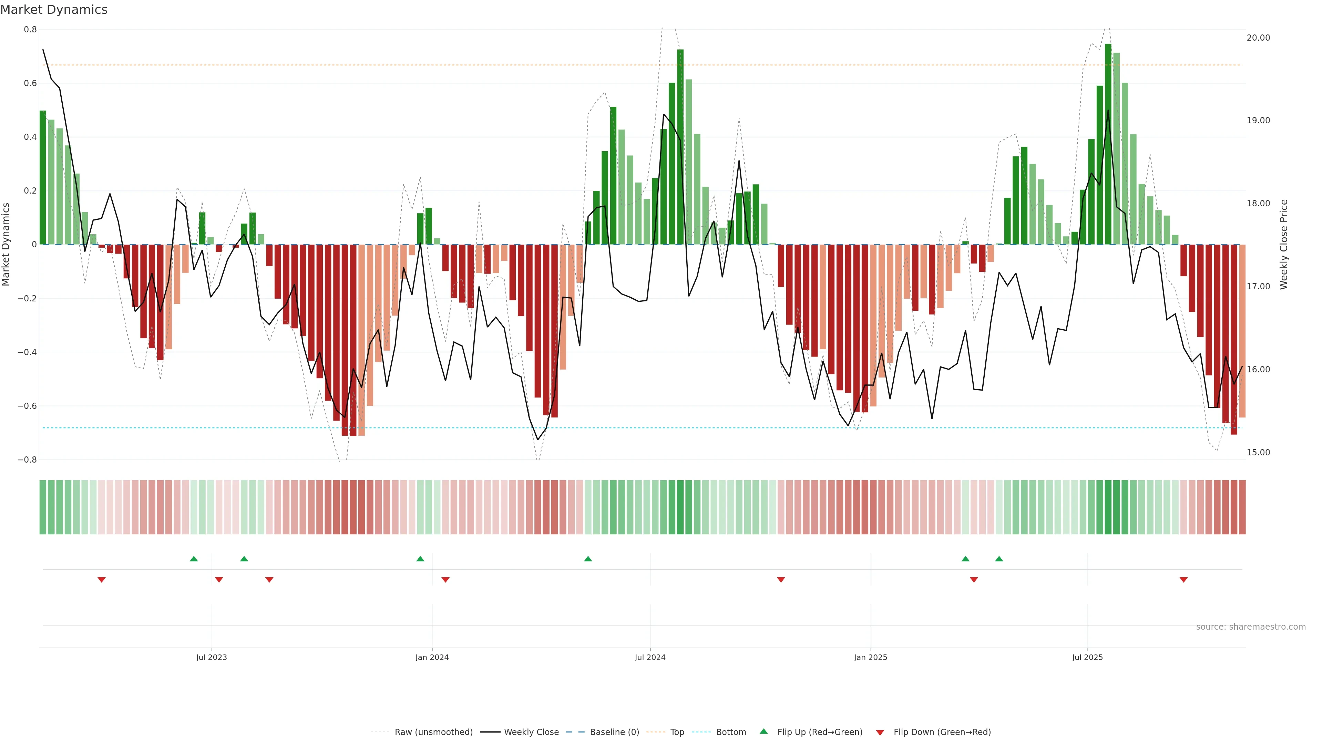This screenshot has height=744, width=1323.
Task: Click the flip-up marker between Jan 2024 and Jul 2024
Action: click(x=588, y=559)
